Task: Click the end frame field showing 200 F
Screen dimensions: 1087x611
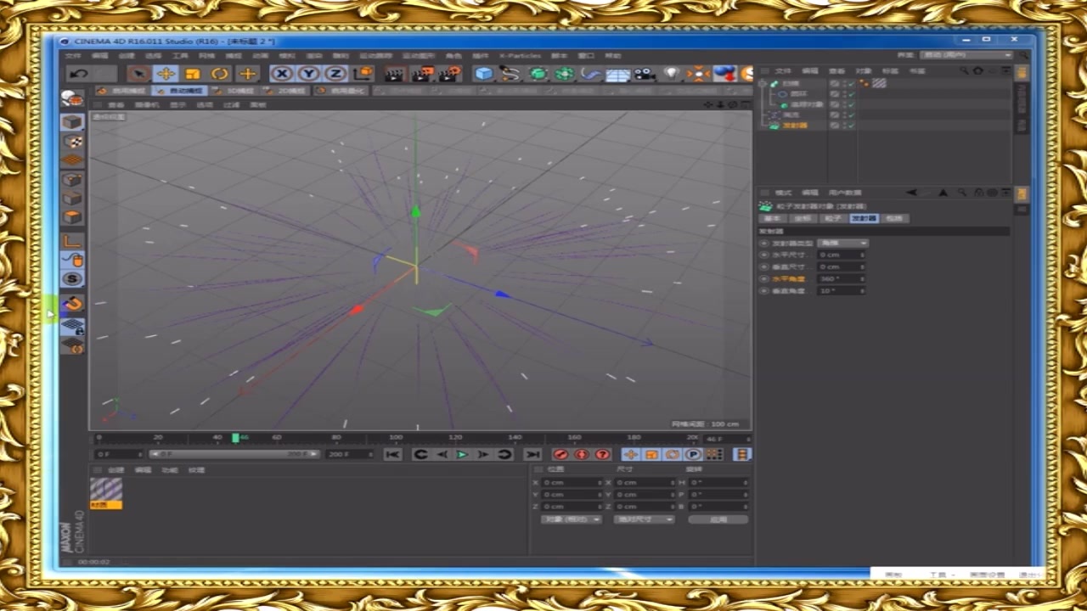Action: coord(349,454)
